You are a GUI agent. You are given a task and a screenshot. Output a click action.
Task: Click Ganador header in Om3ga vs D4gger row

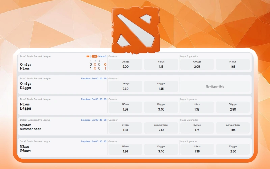pos(113,79)
